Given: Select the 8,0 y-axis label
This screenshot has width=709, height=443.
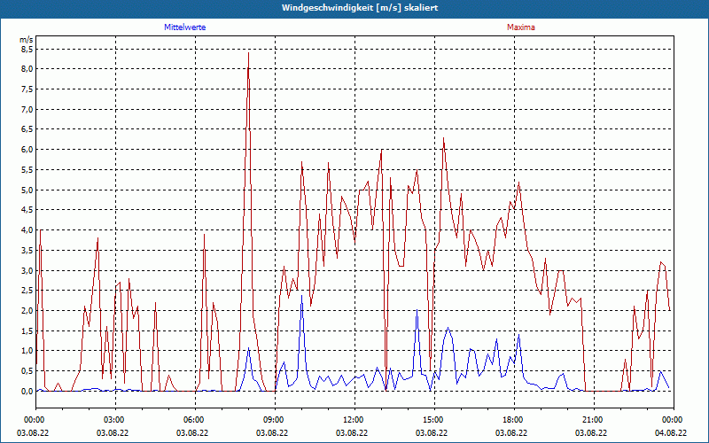Looking at the screenshot, I should click(x=27, y=69).
